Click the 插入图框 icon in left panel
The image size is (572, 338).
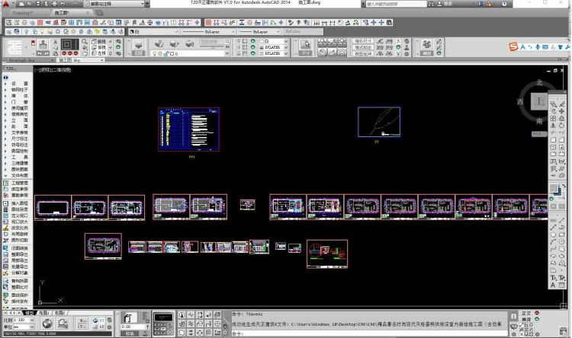6,203
